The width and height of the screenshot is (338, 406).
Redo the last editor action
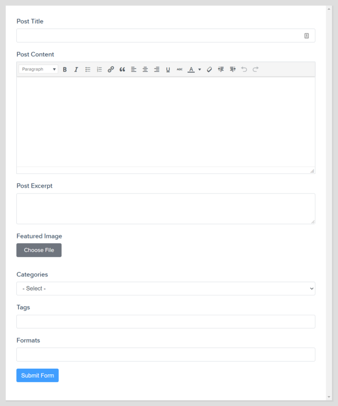(255, 69)
